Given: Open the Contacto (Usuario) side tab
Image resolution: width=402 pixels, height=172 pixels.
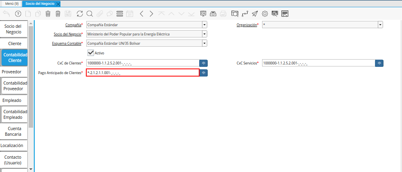Looking at the screenshot, I should (x=13, y=160).
